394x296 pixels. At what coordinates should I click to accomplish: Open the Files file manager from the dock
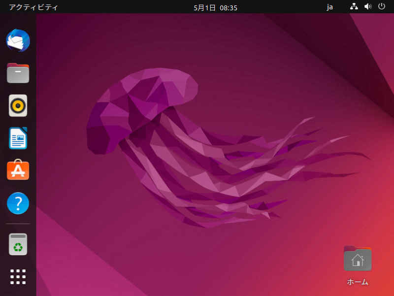(x=18, y=73)
